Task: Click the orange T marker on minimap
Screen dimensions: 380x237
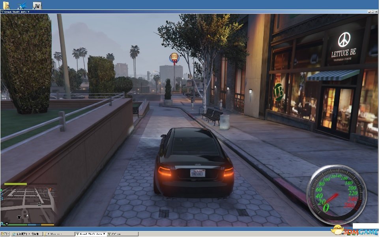Action: tap(51, 190)
